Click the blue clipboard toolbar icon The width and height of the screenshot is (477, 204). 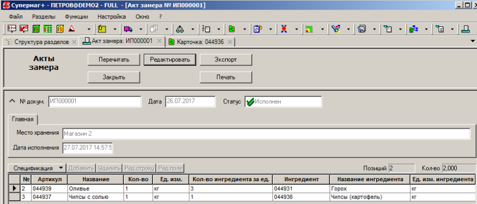coord(258,29)
